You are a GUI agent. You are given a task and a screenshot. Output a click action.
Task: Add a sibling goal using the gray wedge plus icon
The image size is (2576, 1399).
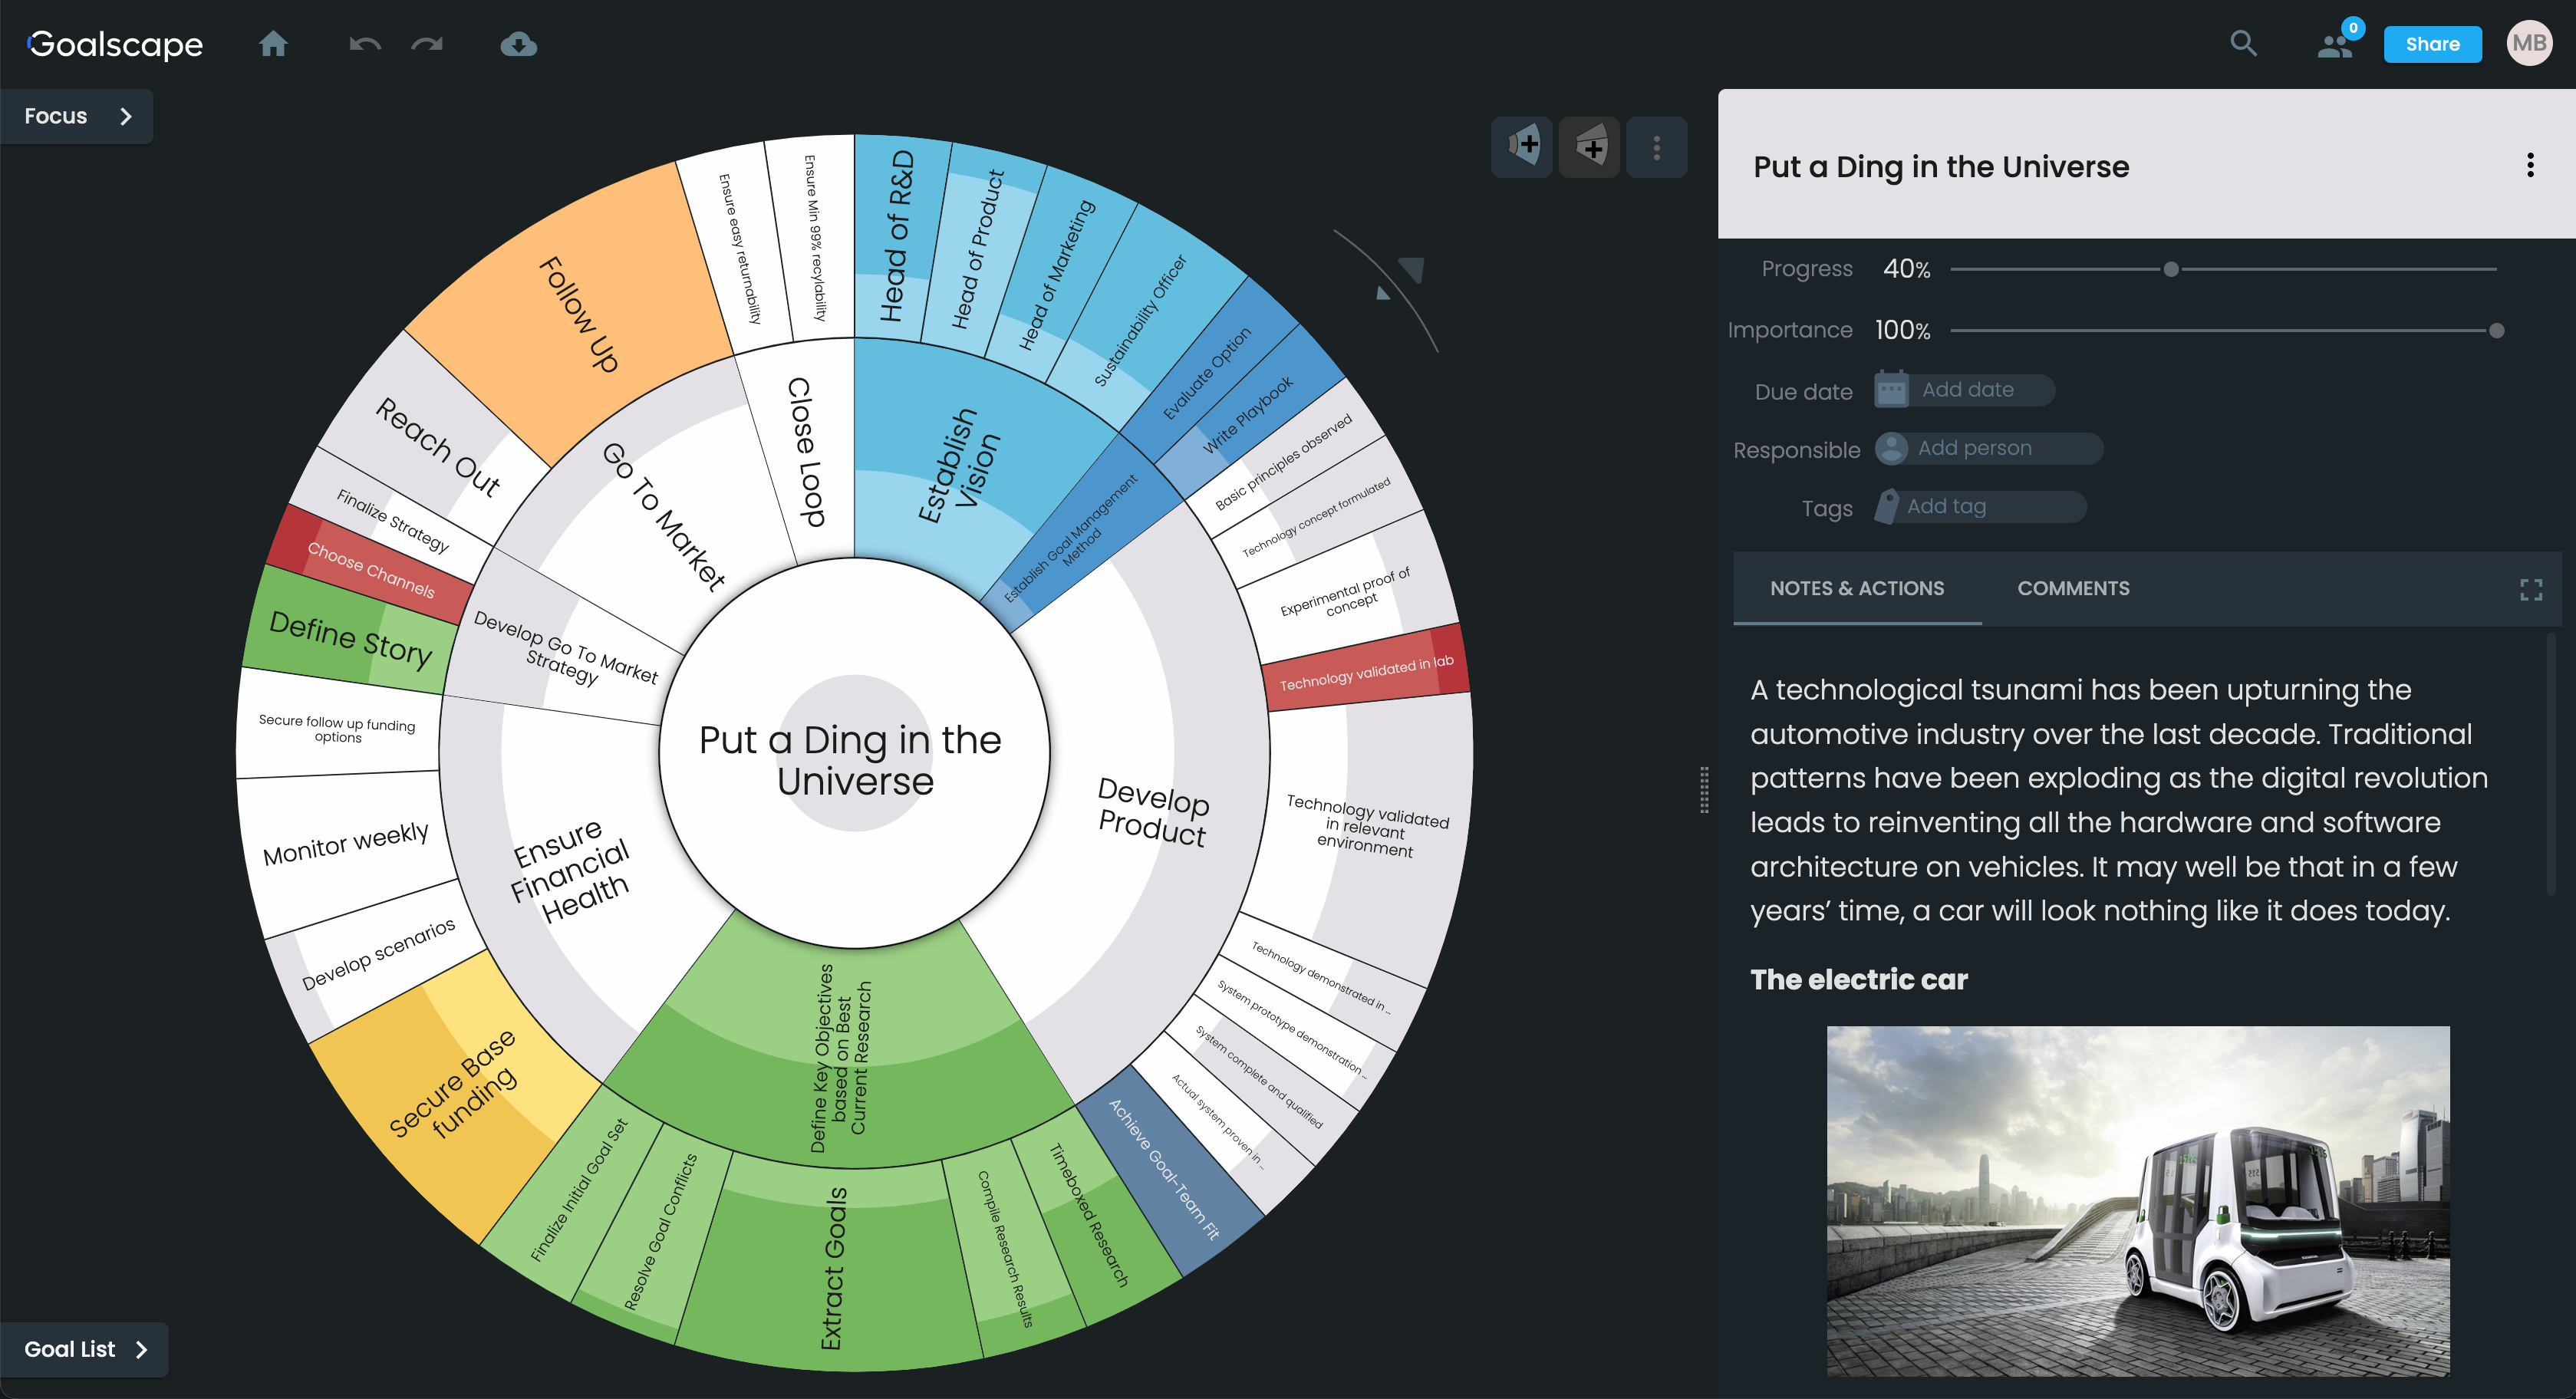click(x=1590, y=146)
